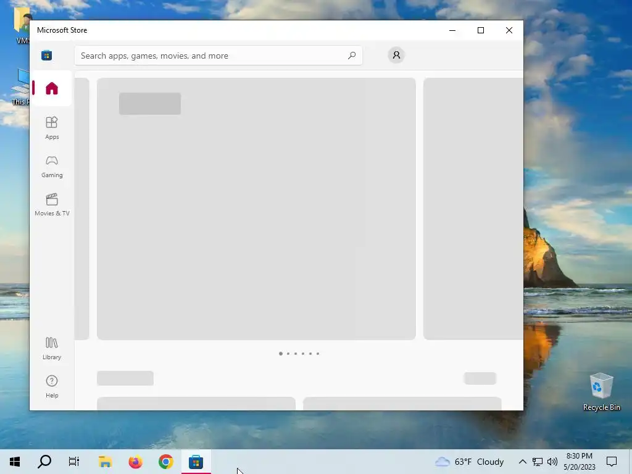Open the volume control tray icon
The width and height of the screenshot is (632, 474).
(552, 462)
